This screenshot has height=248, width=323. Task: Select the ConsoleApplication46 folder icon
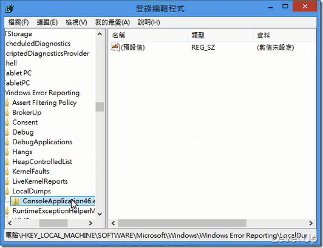15,201
